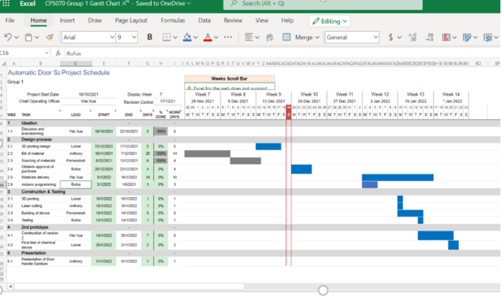
Task: Switch to the Formulas tab
Action: pyautogui.click(x=173, y=20)
